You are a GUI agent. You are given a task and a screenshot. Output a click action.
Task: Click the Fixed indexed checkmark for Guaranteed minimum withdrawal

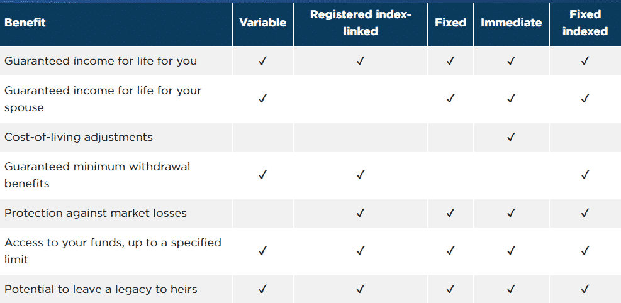(x=585, y=174)
